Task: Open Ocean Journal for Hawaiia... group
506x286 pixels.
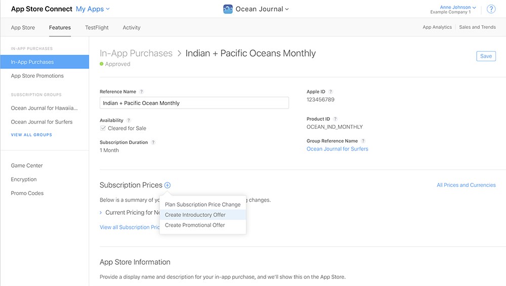Action: (44, 108)
